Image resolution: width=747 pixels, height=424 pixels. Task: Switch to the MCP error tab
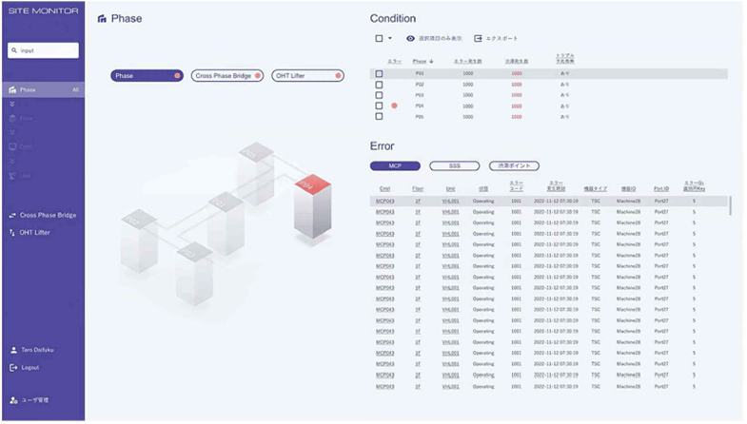pos(395,165)
